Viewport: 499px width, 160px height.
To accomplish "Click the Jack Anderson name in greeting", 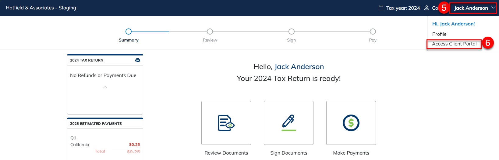I will pyautogui.click(x=299, y=67).
